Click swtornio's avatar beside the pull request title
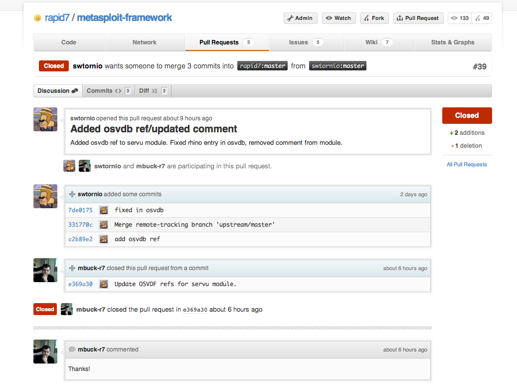The width and height of the screenshot is (517, 389). coord(45,119)
